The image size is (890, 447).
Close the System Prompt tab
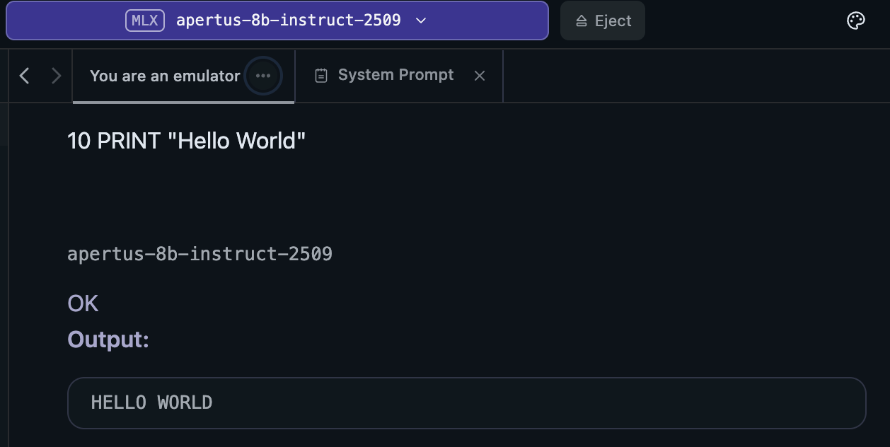coord(480,76)
